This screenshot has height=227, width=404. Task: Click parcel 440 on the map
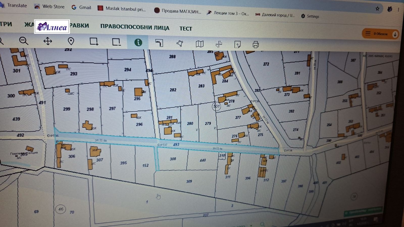pyautogui.click(x=203, y=160)
